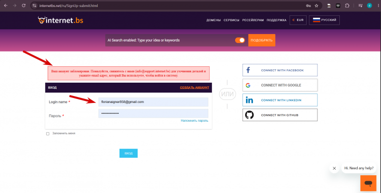Click Connect with LinkedIn button
This screenshot has width=381, height=193.
(x=280, y=100)
